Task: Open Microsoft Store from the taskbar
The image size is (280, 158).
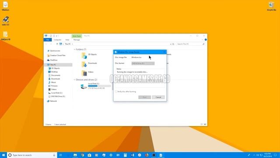Action: click(89, 155)
